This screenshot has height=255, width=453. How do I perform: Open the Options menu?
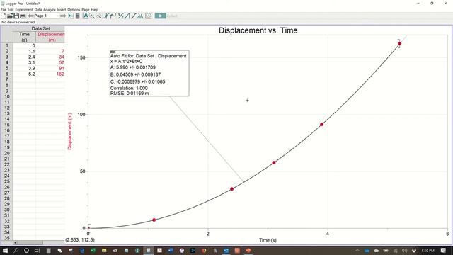(x=74, y=9)
